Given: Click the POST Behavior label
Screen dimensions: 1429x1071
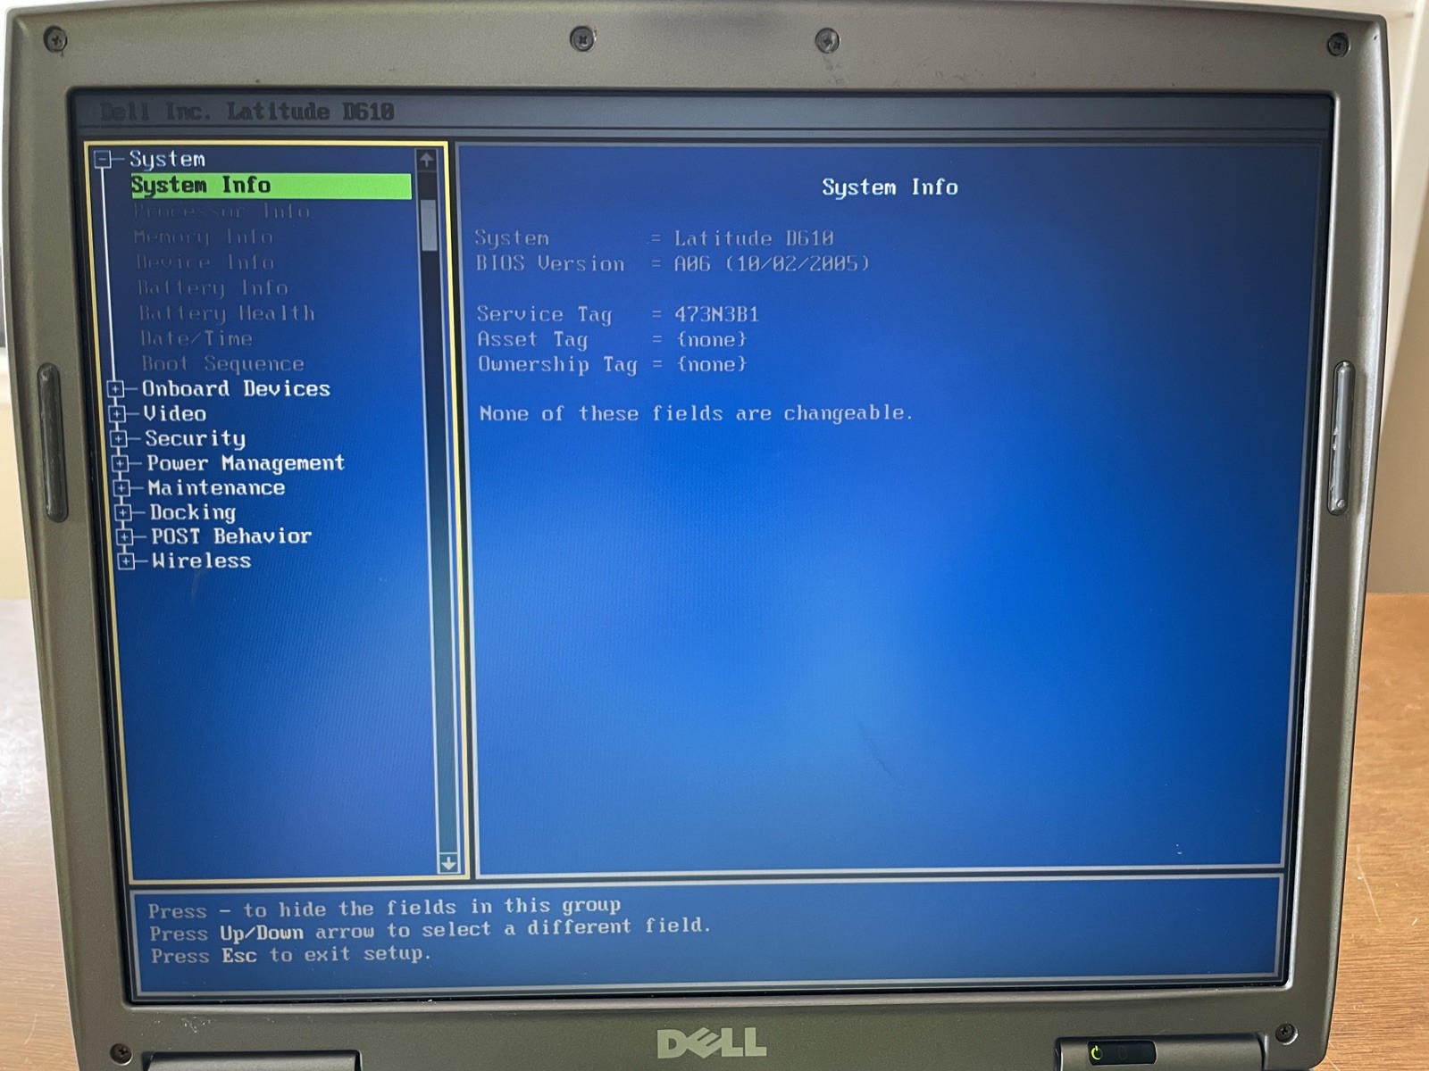Looking at the screenshot, I should pyautogui.click(x=231, y=536).
